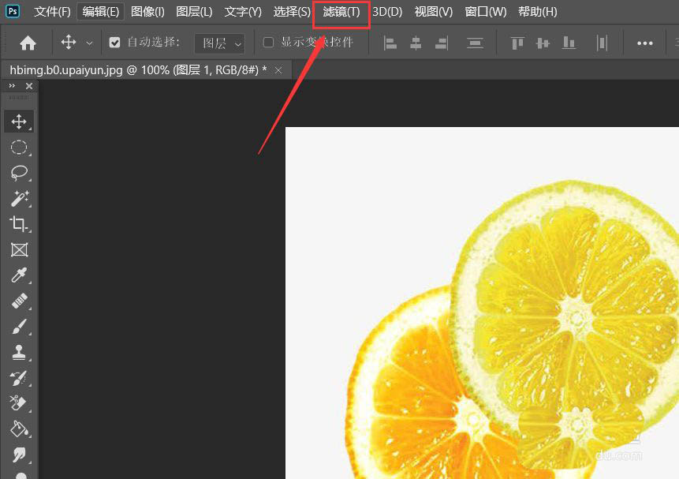Viewport: 679px width, 479px height.
Task: Select the hbimg.b0.upaiyun.jpg document tab
Action: coord(138,69)
